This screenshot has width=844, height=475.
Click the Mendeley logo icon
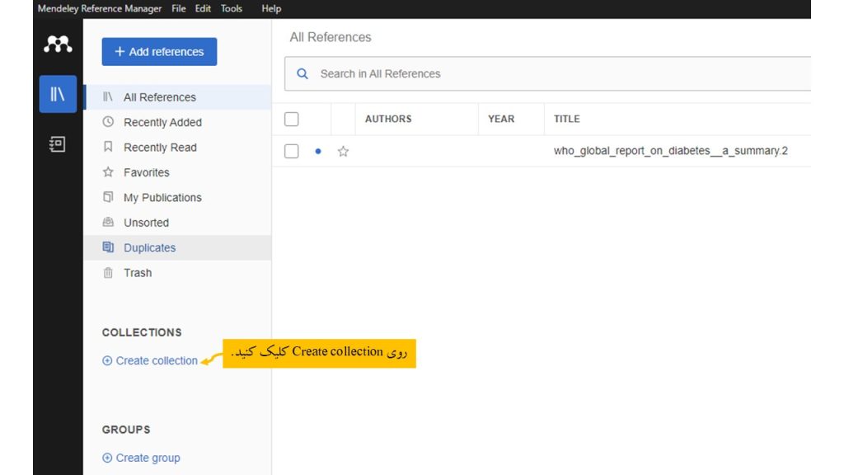coord(58,45)
